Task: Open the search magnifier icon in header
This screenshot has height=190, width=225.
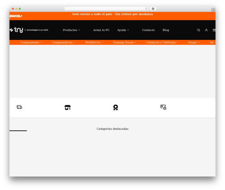Action: [x=198, y=30]
